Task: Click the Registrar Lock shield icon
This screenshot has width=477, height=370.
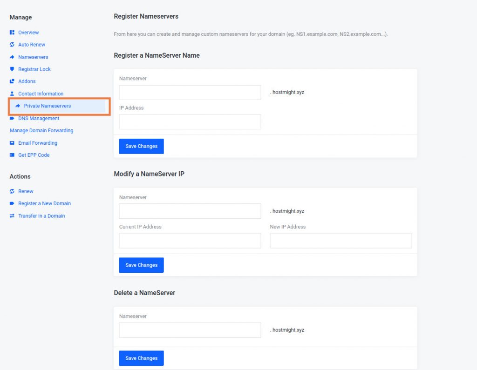Action: click(12, 69)
